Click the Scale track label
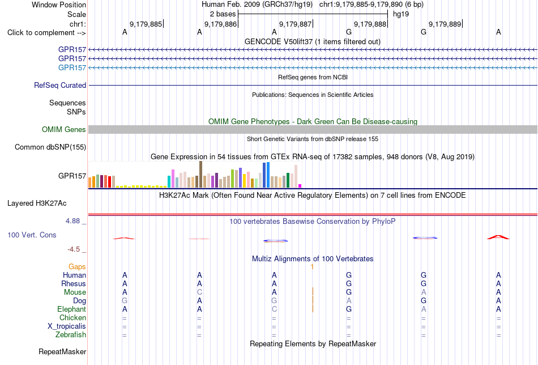 pyautogui.click(x=76, y=14)
